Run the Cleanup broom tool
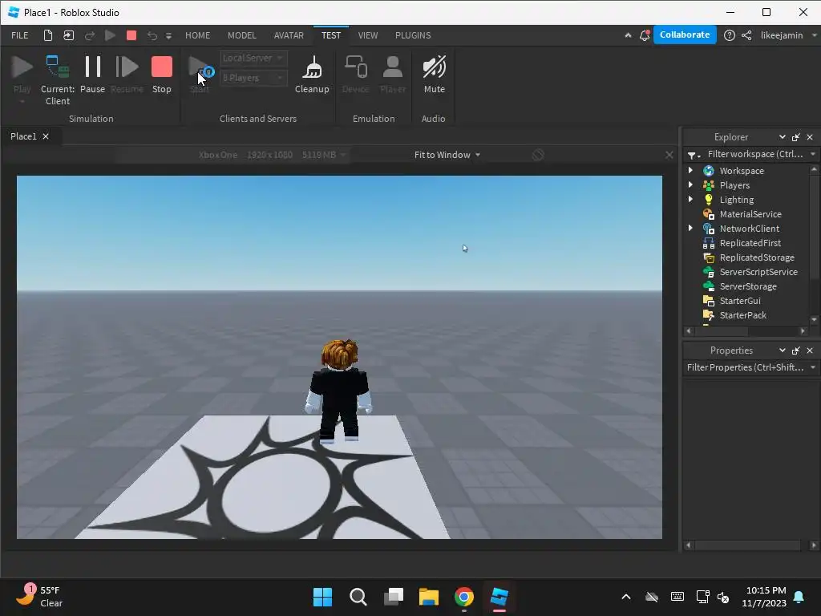The height and width of the screenshot is (616, 821). (x=312, y=75)
